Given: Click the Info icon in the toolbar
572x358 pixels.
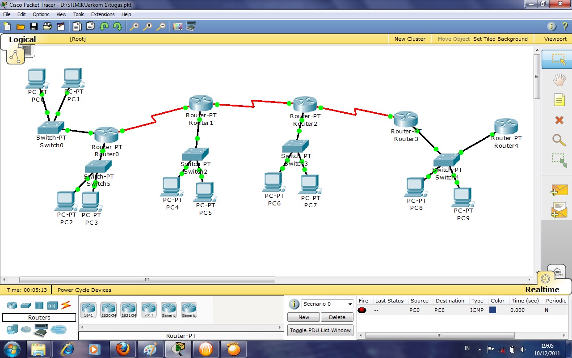Looking at the screenshot, I should [551, 26].
